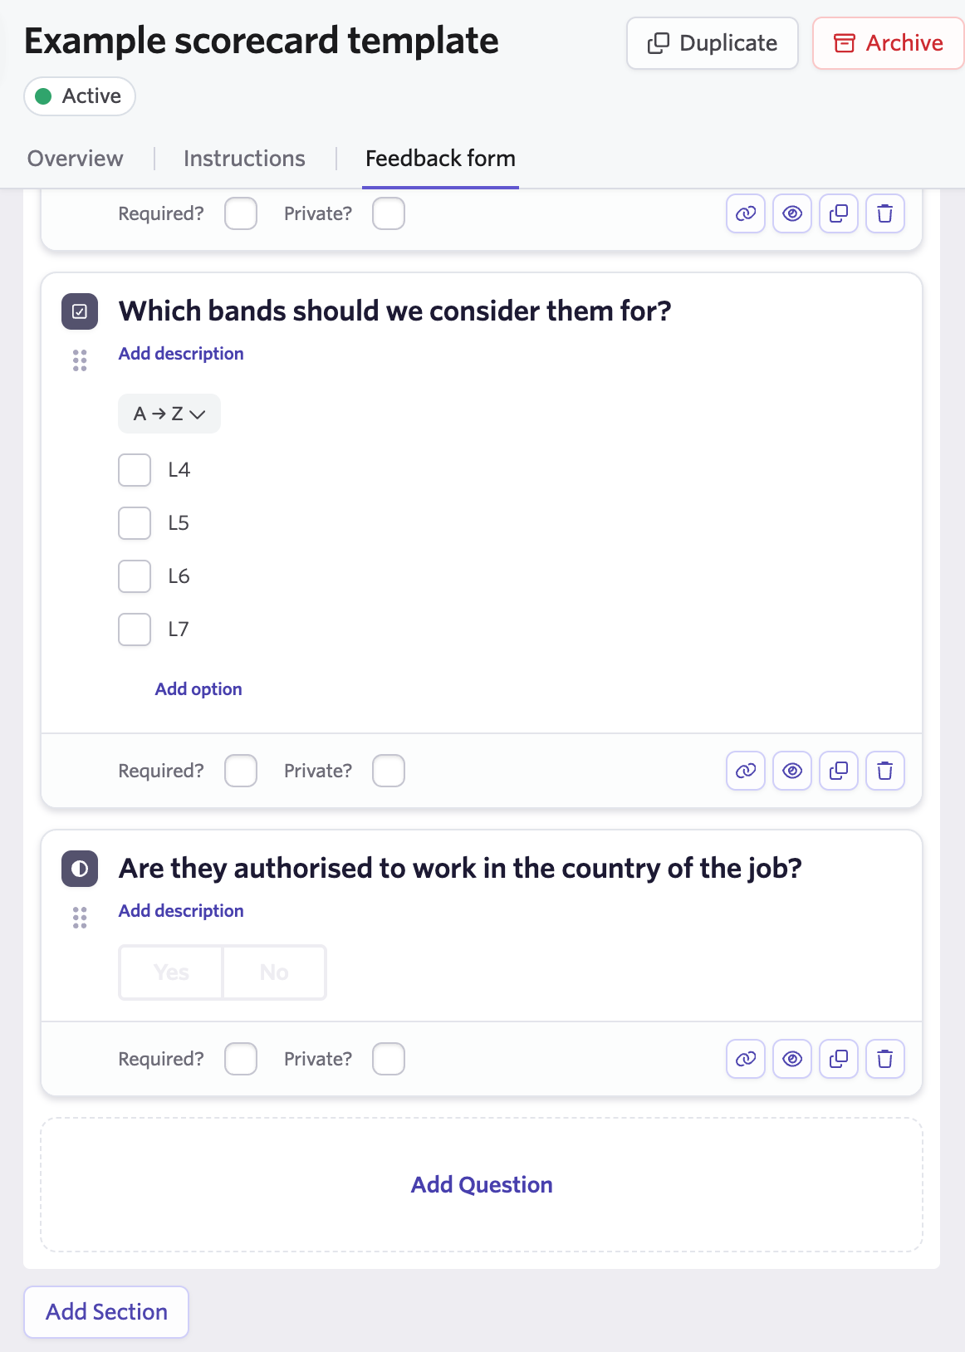Click the Archive button

pos(888,43)
